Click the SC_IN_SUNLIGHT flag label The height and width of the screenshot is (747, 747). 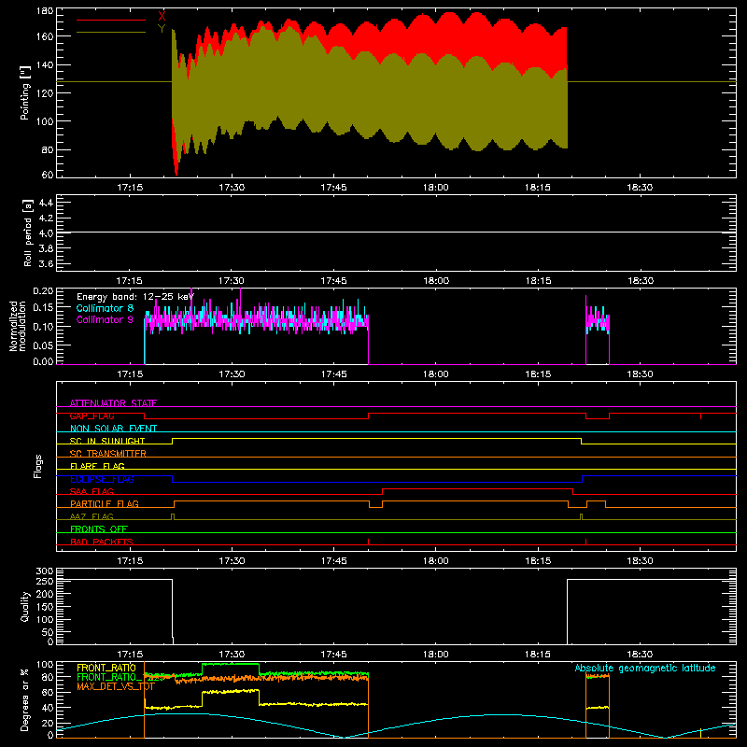[x=107, y=441]
